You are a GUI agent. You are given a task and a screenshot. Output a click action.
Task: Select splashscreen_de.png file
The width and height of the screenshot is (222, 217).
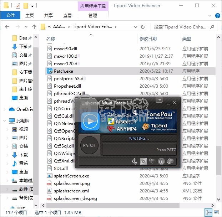[75, 198]
